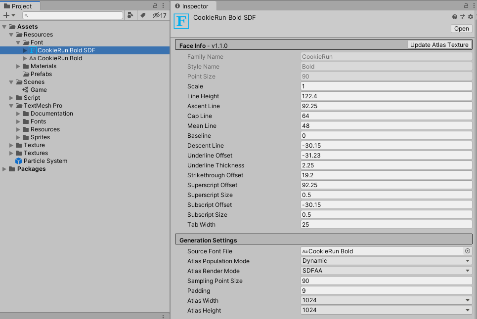Image resolution: width=477 pixels, height=319 pixels.
Task: Click the Inspector preset sliders icon
Action: pos(462,17)
